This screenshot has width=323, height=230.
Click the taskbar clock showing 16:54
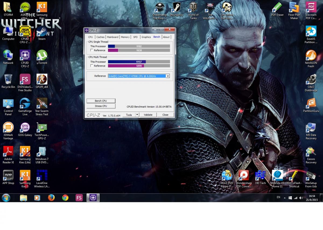coord(312,198)
